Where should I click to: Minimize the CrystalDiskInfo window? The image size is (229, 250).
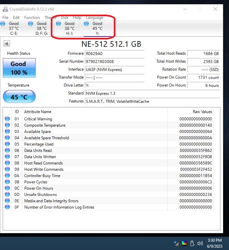coord(185,9)
